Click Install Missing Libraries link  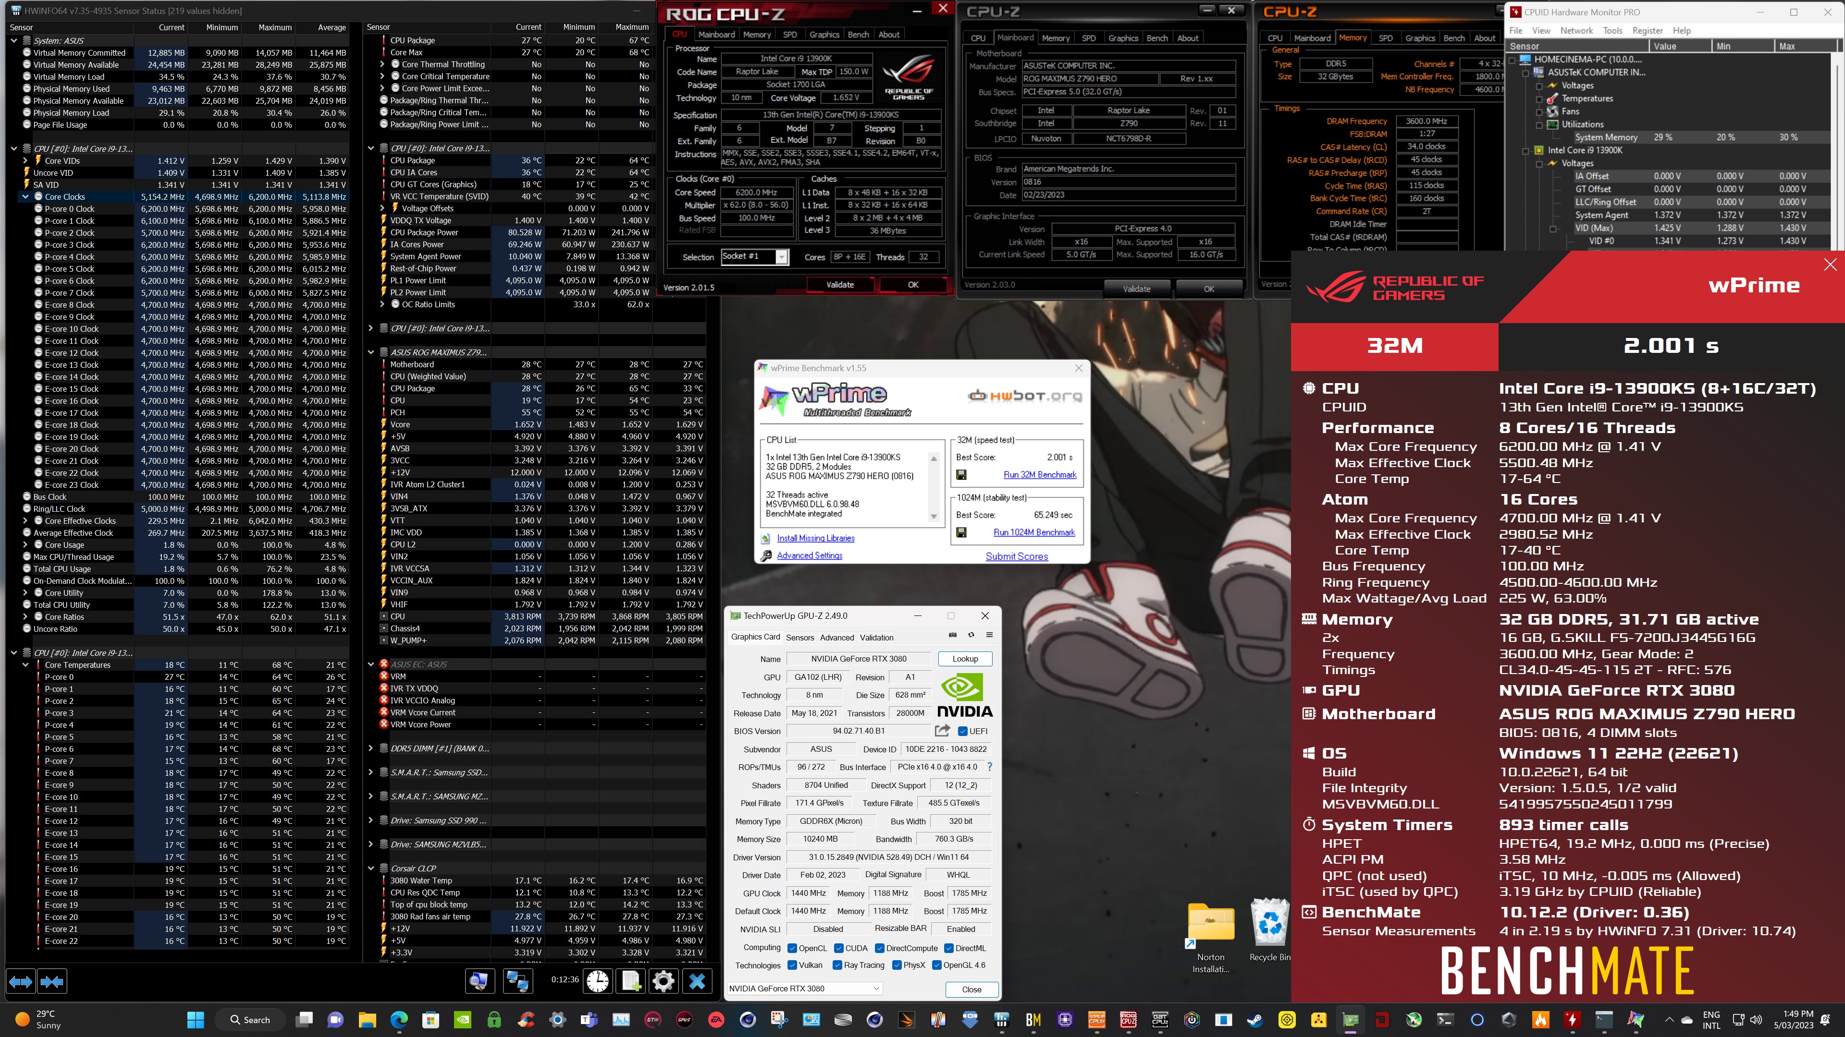tap(816, 538)
